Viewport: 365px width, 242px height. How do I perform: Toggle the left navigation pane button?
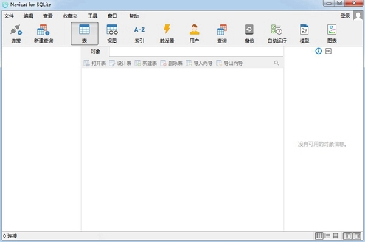348,236
